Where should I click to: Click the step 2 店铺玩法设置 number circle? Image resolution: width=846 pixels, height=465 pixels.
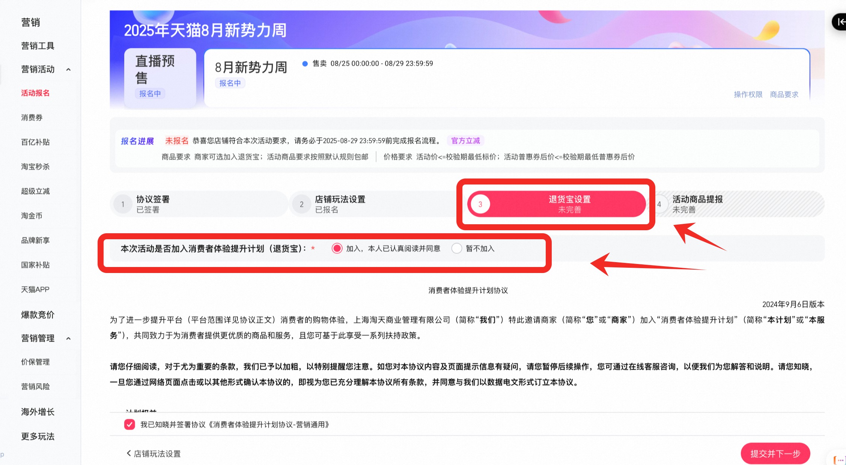pyautogui.click(x=301, y=204)
